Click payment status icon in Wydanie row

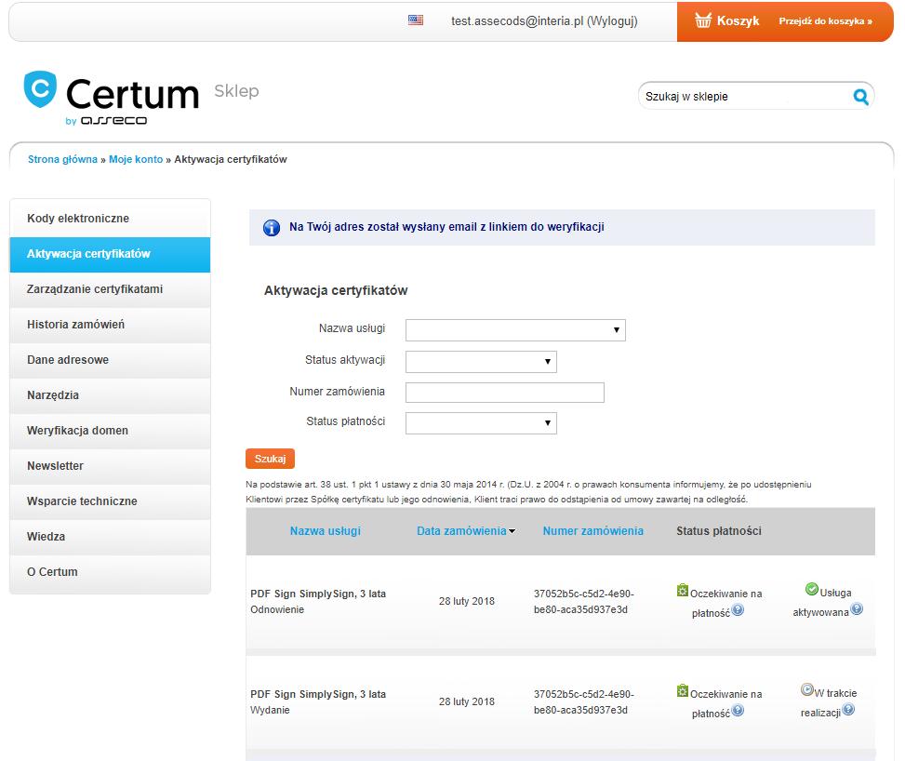(682, 690)
